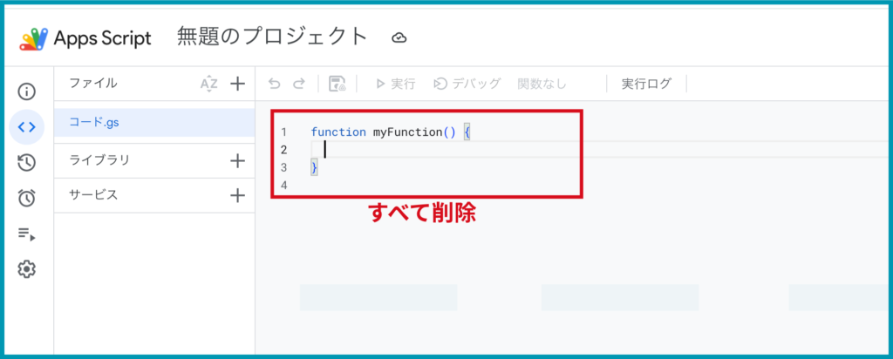Open Project Settings gear icon
The image size is (893, 359).
tap(27, 269)
